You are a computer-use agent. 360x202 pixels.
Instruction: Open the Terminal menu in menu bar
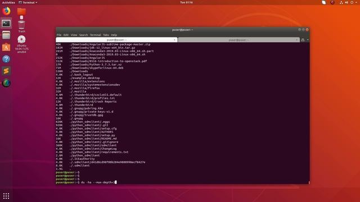pyautogui.click(x=95, y=35)
